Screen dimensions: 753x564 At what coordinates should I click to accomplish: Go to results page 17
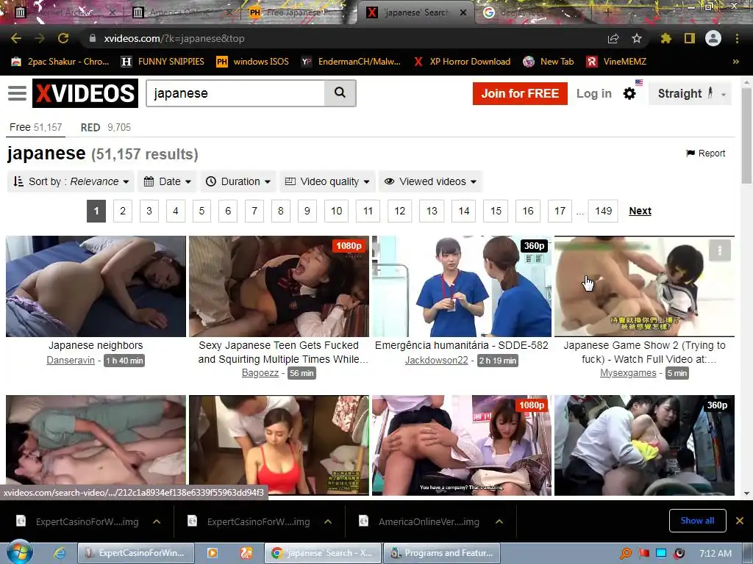point(560,211)
